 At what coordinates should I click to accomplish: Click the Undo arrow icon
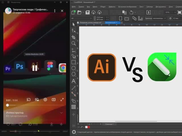coord(131,12)
